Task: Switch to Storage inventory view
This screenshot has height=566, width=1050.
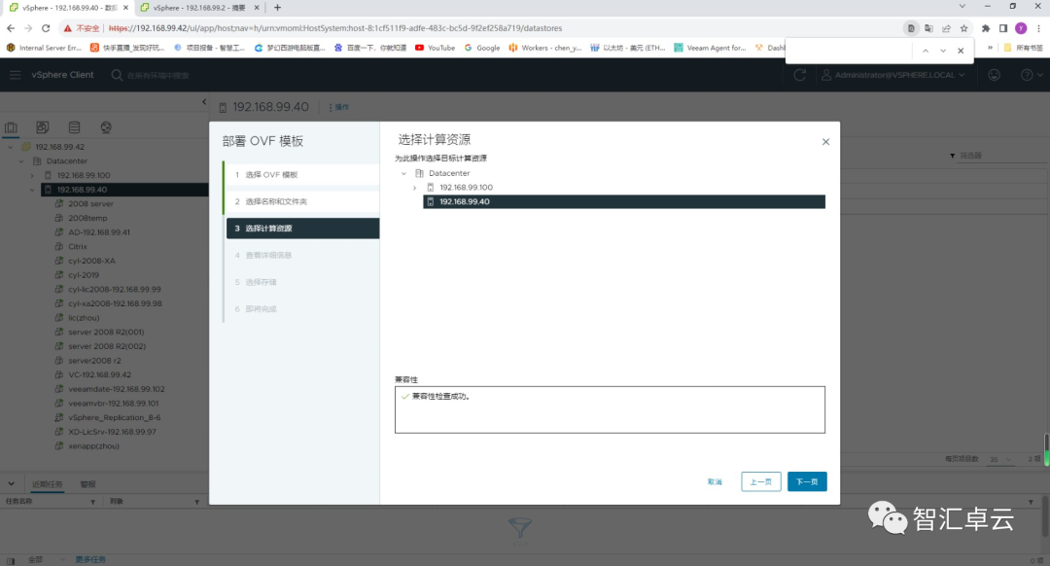Action: tap(74, 127)
